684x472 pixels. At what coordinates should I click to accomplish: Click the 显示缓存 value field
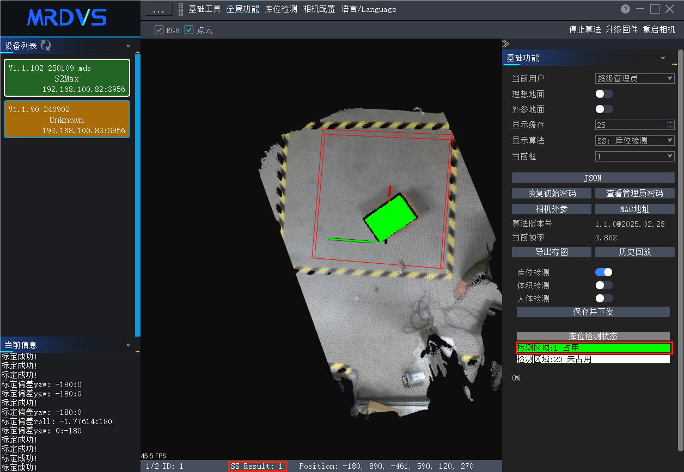pyautogui.click(x=631, y=125)
